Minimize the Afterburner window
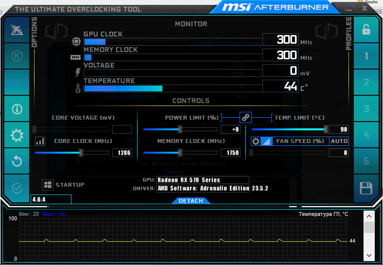 coord(349,9)
